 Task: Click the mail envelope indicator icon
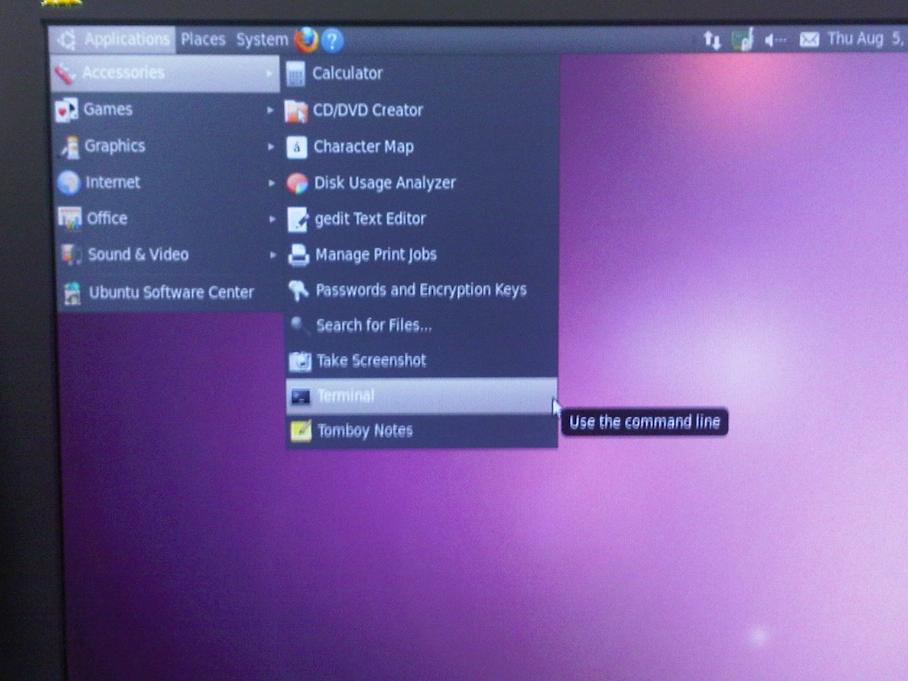pyautogui.click(x=809, y=40)
